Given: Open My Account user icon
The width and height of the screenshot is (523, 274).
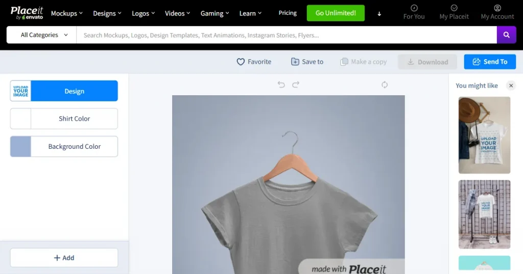Looking at the screenshot, I should tap(497, 8).
